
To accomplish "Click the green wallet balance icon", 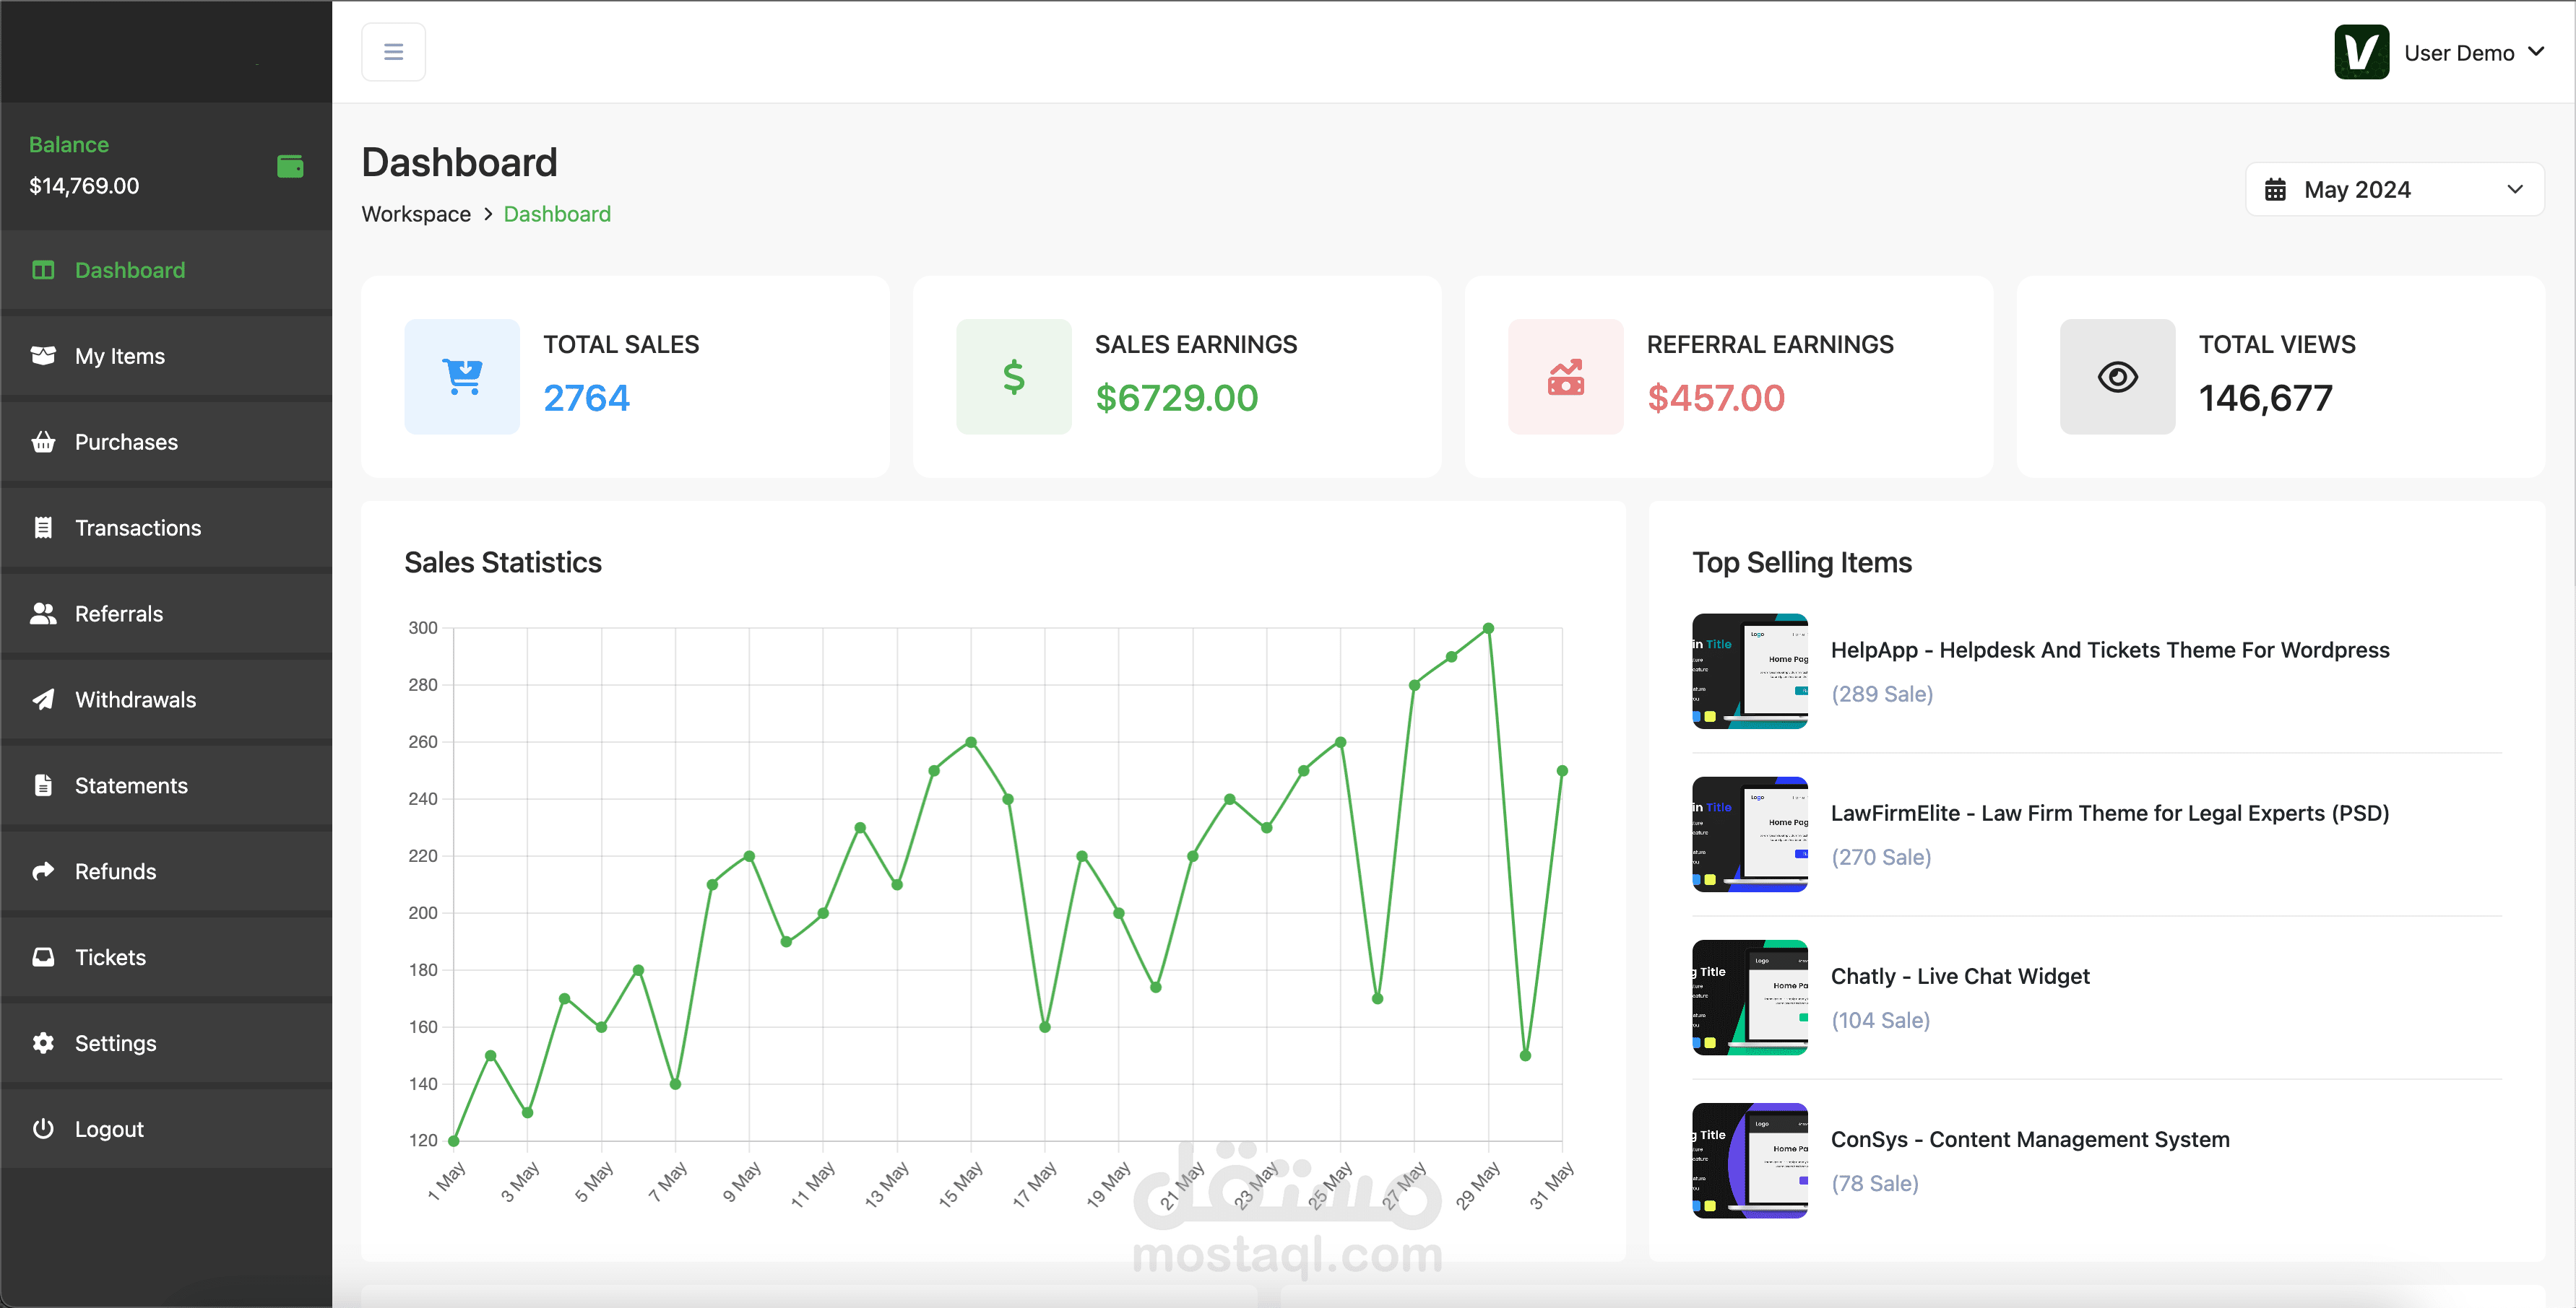I will click(290, 166).
